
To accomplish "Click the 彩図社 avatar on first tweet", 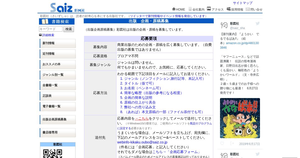I will pyautogui.click(x=224, y=26).
